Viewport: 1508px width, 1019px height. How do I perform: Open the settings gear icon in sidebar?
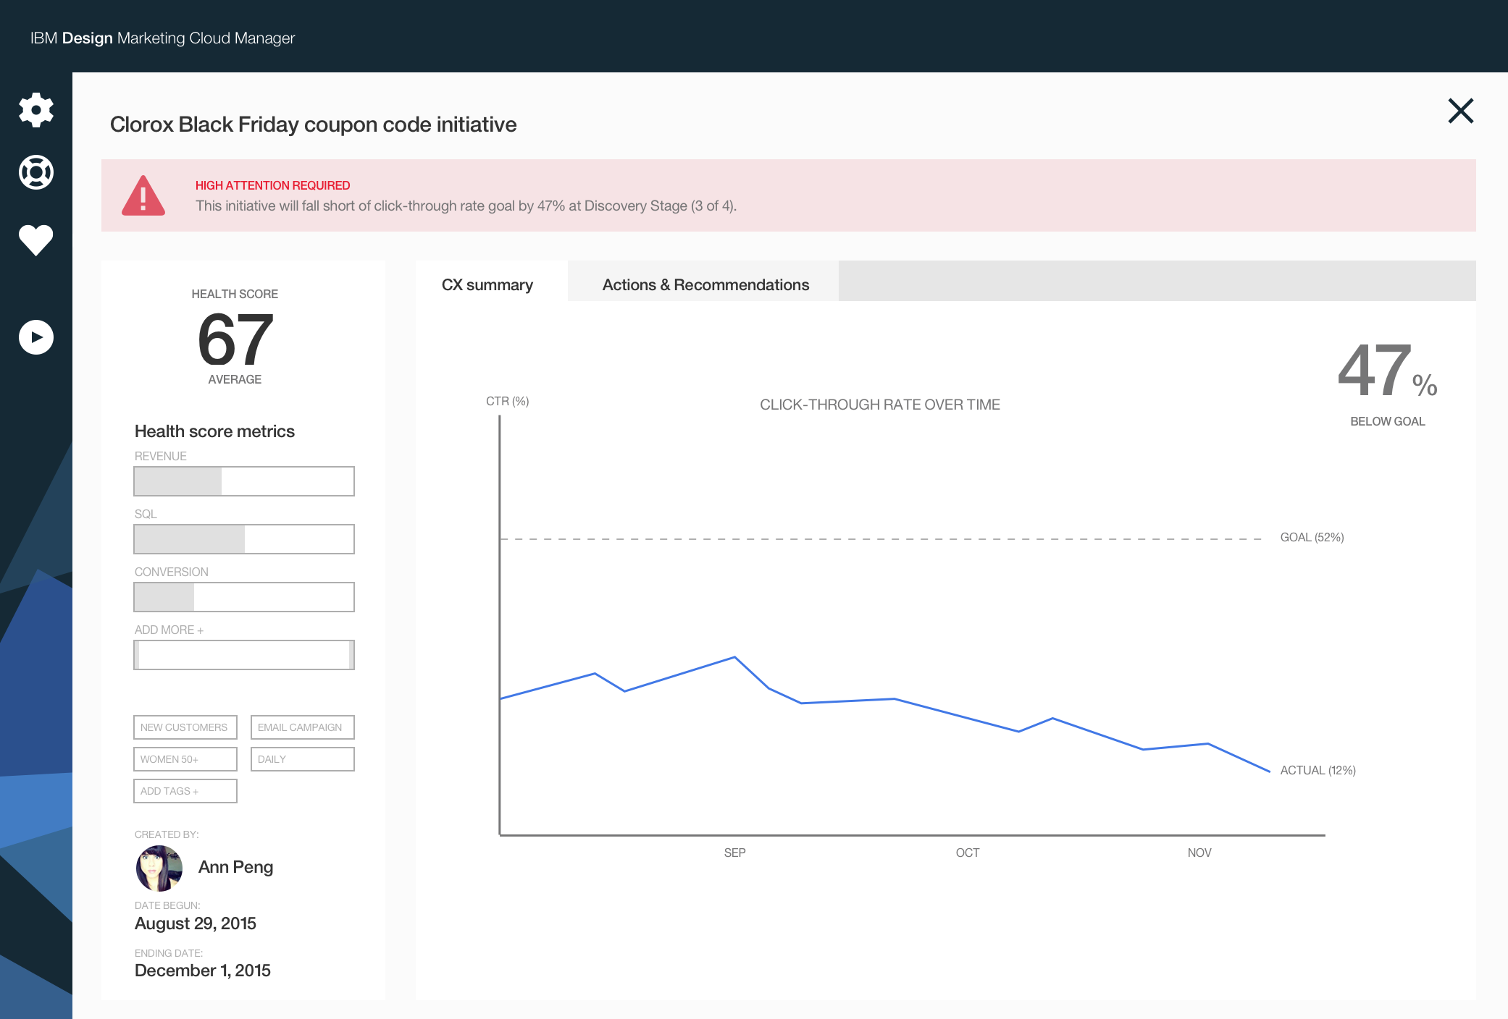pos(36,110)
